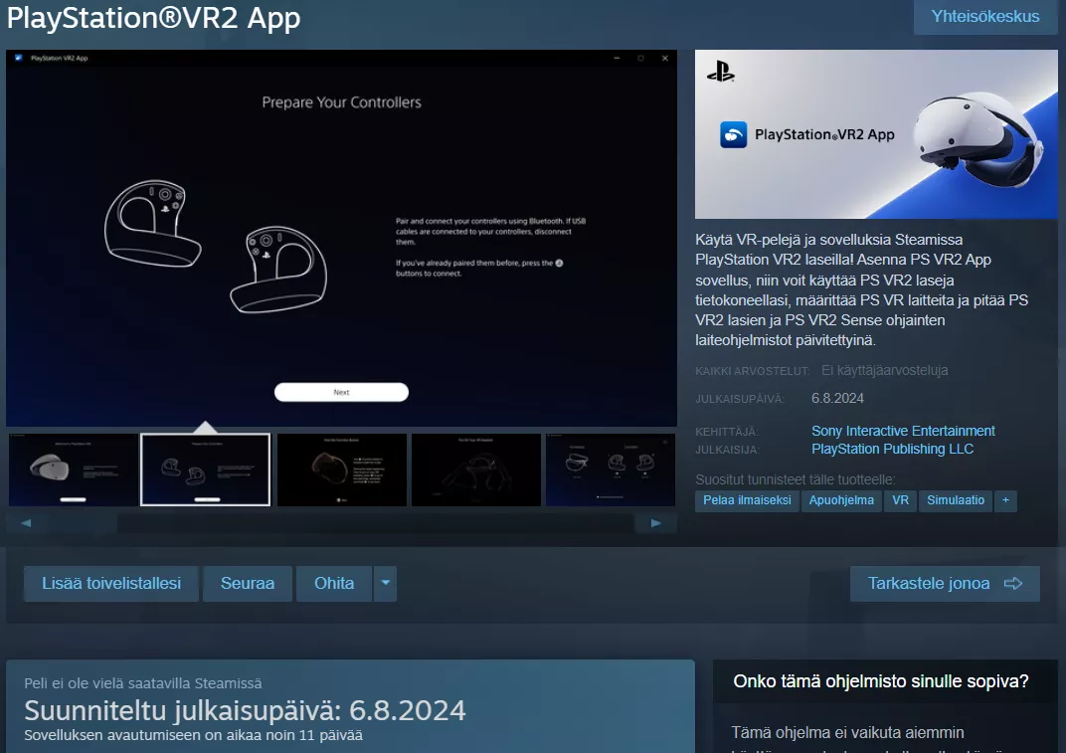This screenshot has width=1066, height=753.
Task: Open Sony Interactive Entertainment developer link
Action: [903, 431]
